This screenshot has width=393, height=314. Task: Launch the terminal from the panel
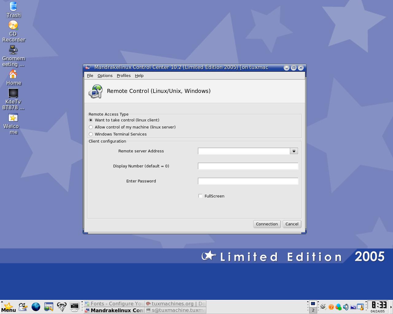[75, 307]
